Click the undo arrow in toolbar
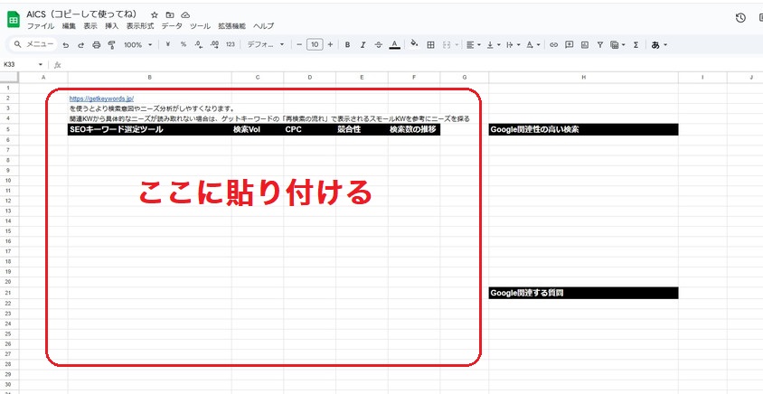This screenshot has width=763, height=394. coord(66,44)
